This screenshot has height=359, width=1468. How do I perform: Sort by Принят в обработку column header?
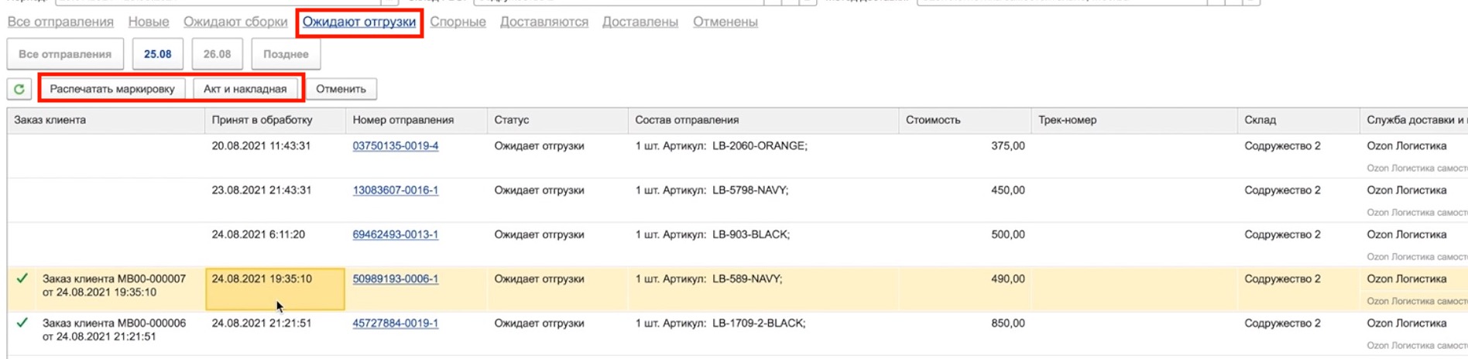click(x=276, y=120)
